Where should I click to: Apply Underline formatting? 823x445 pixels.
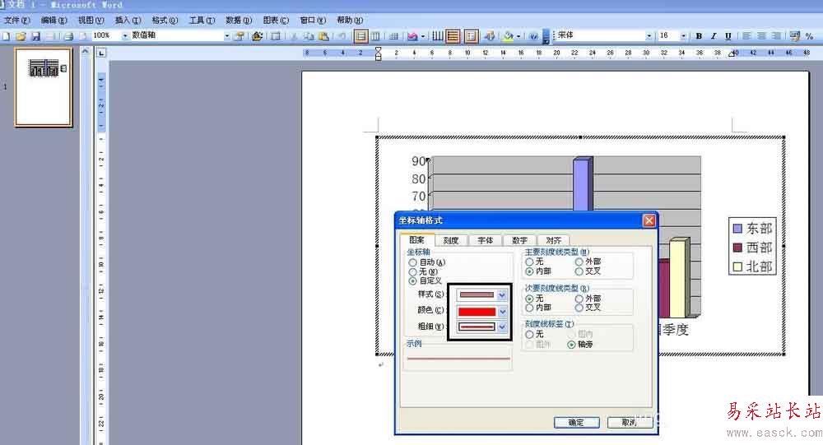(728, 36)
